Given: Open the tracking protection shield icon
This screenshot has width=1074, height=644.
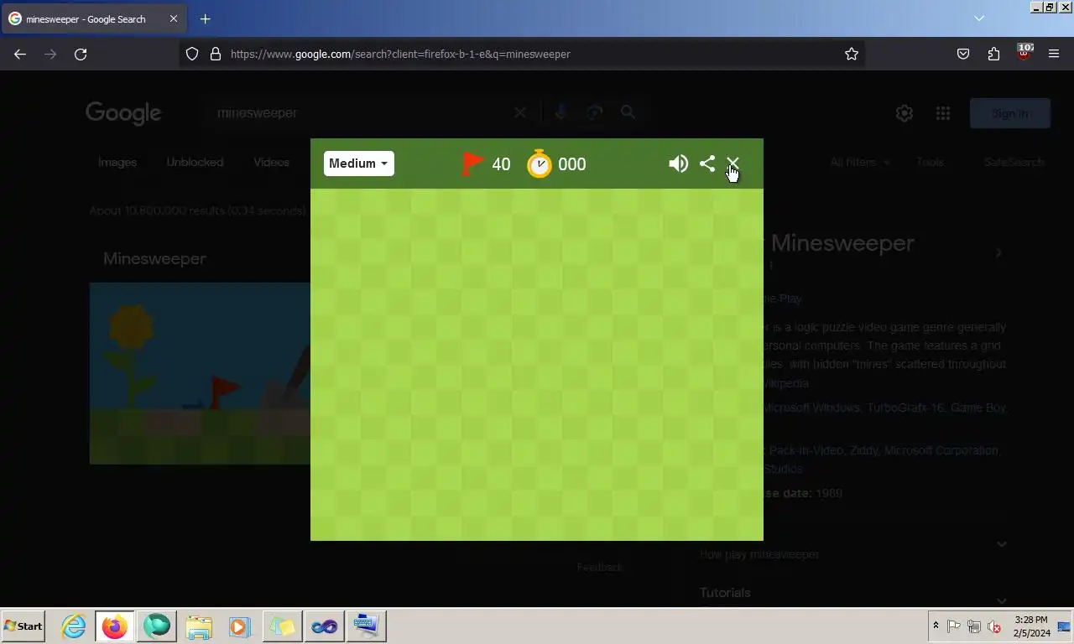Looking at the screenshot, I should (x=192, y=54).
